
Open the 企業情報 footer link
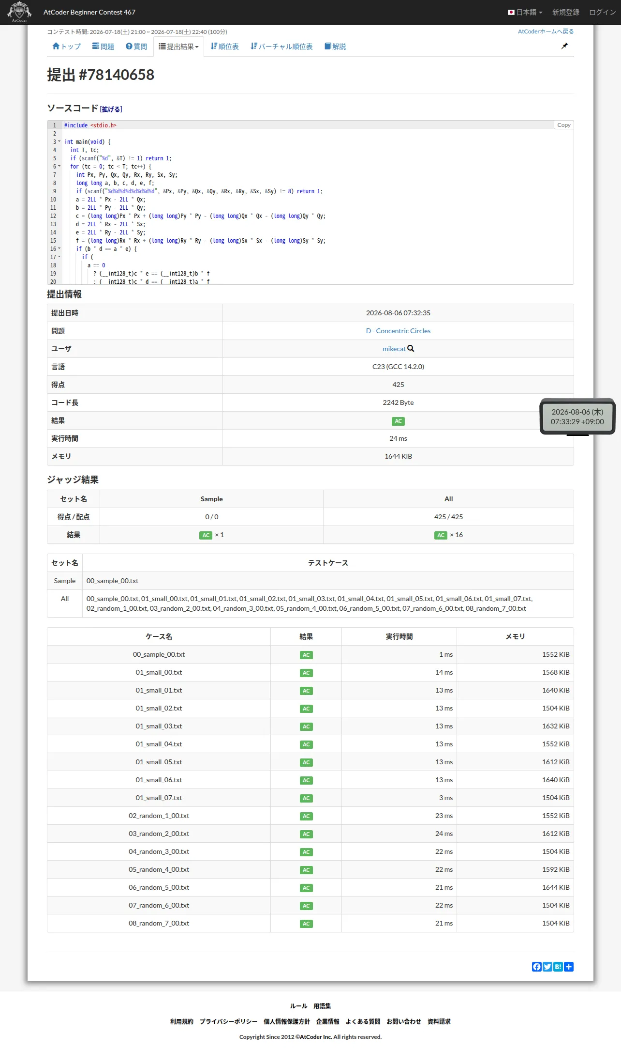[x=328, y=1021]
